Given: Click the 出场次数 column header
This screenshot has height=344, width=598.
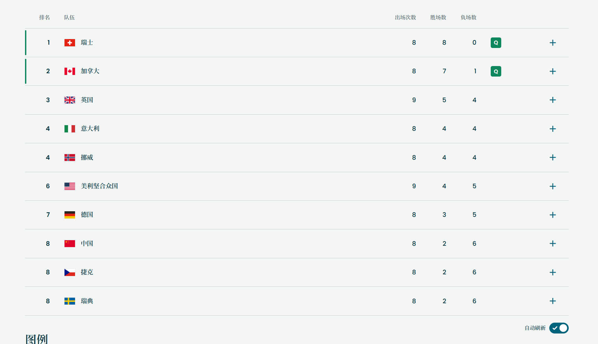Looking at the screenshot, I should [x=405, y=17].
